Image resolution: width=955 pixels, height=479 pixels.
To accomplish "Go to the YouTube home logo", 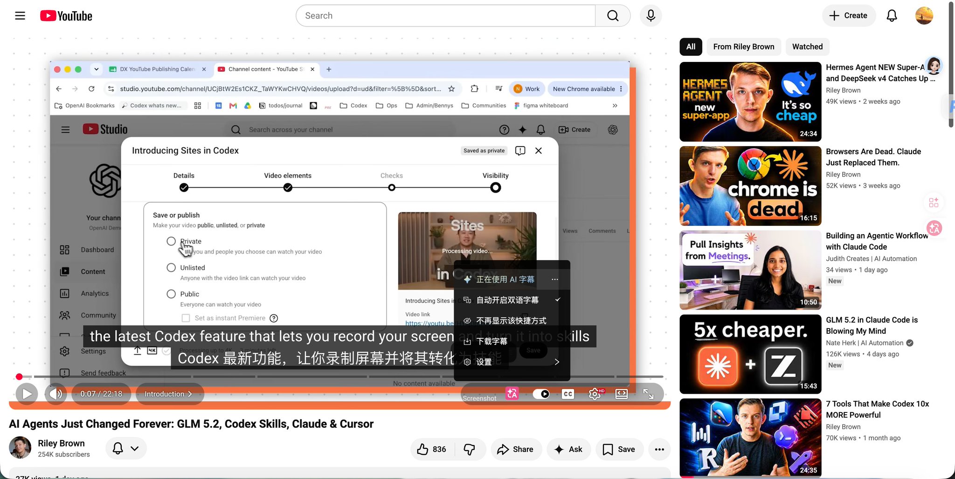I will coord(66,16).
